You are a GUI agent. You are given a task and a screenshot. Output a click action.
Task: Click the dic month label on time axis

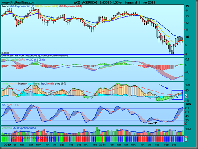95,145
